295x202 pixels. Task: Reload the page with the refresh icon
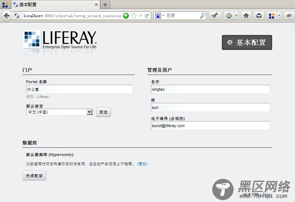147,16
